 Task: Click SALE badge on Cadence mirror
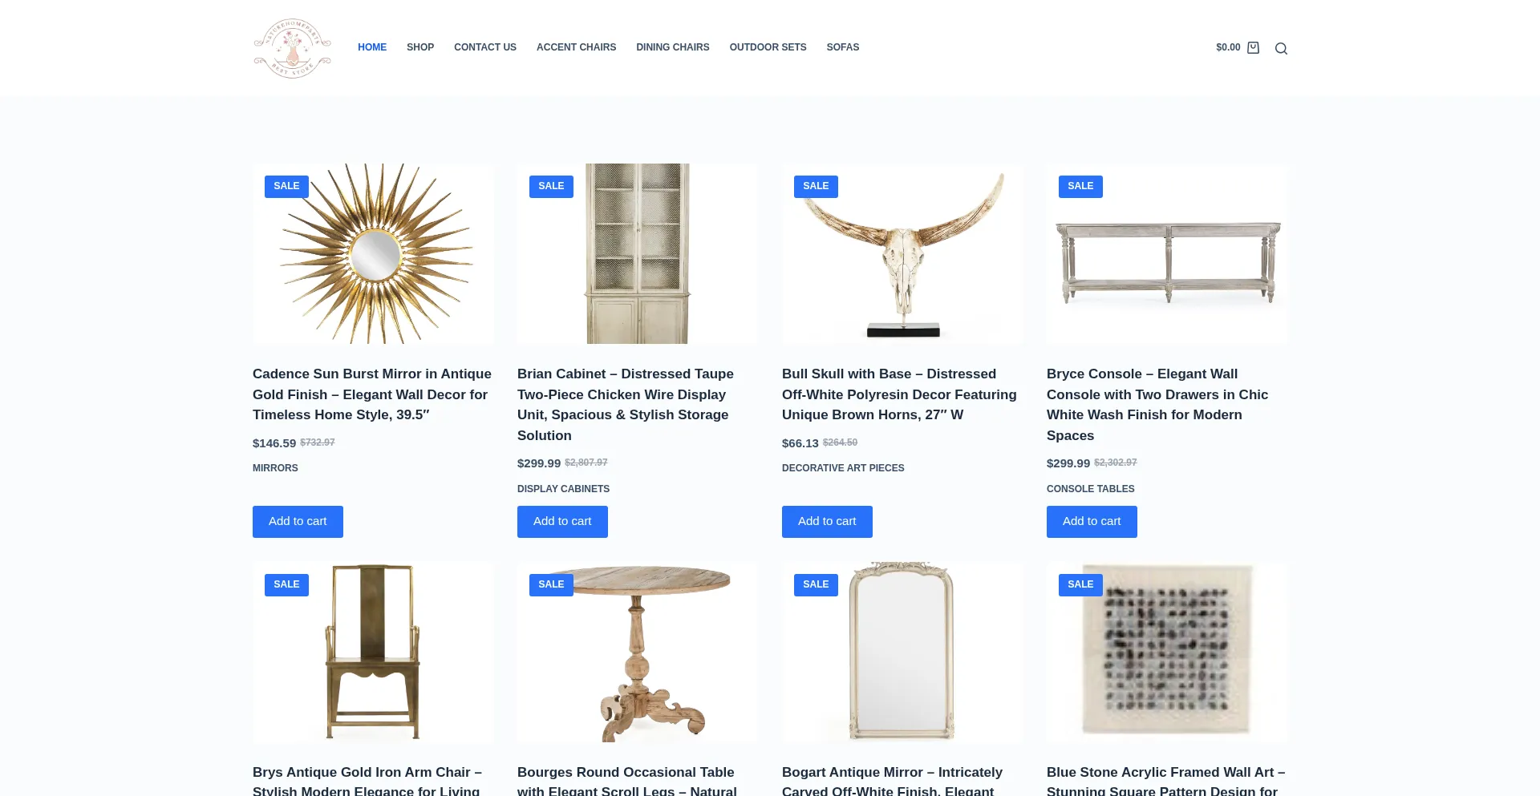click(x=286, y=186)
